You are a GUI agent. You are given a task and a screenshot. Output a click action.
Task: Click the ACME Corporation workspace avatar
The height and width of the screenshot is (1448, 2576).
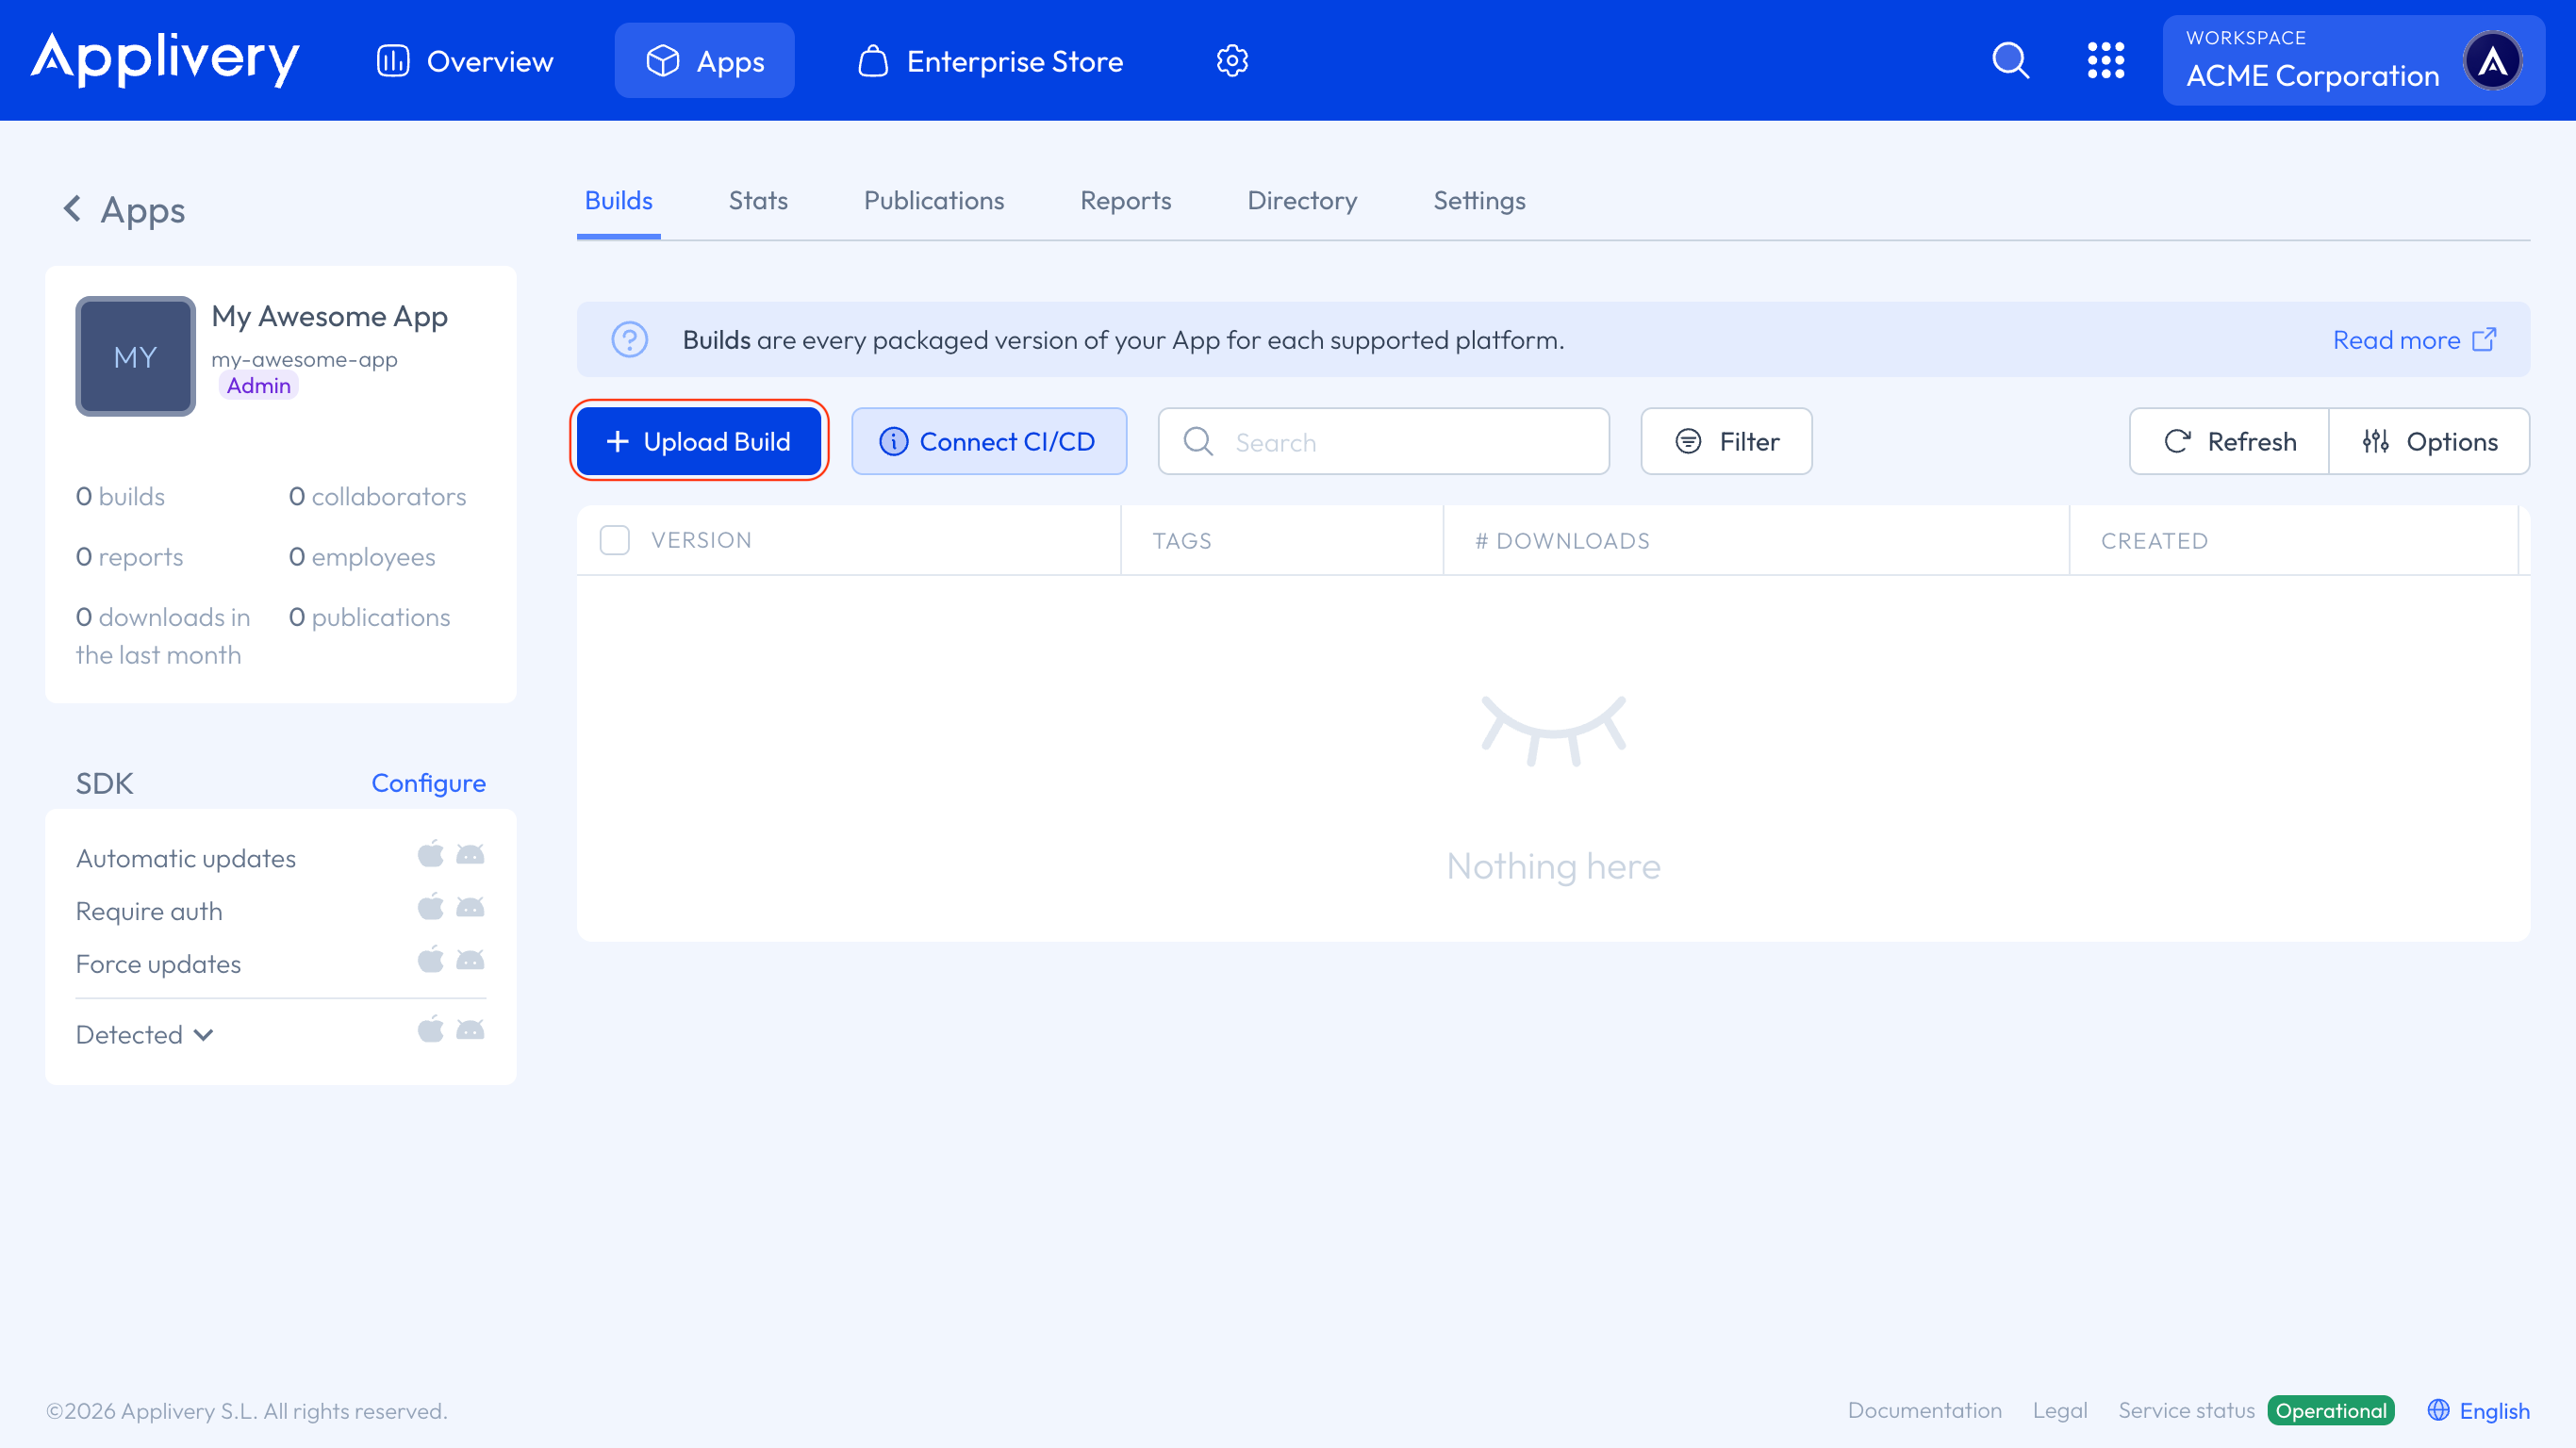(2493, 61)
